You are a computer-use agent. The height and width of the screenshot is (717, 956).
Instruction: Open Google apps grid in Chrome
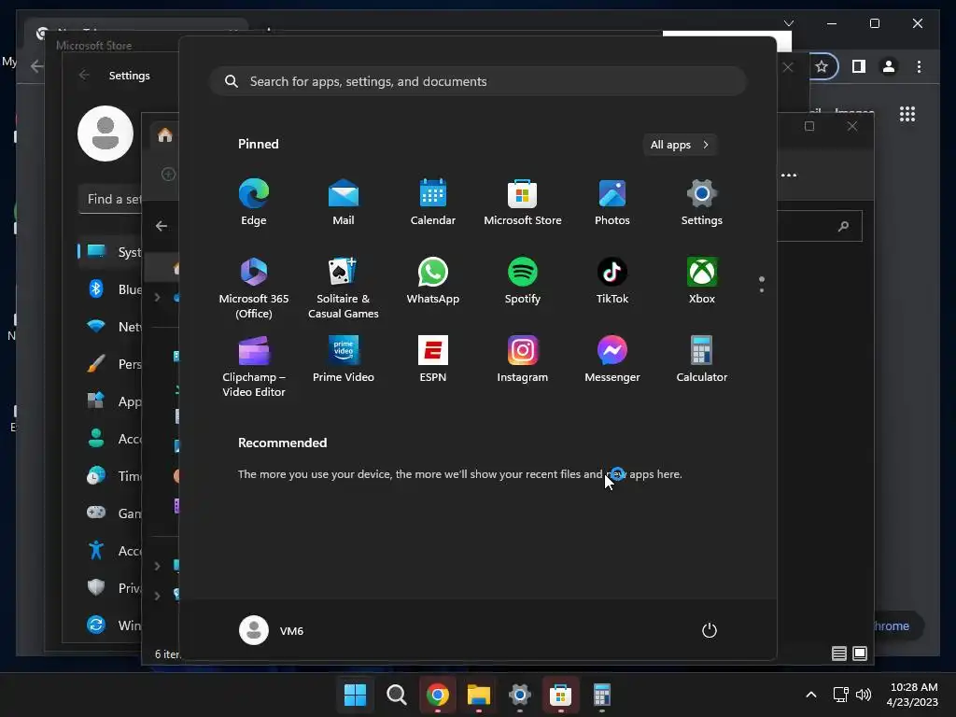point(907,114)
